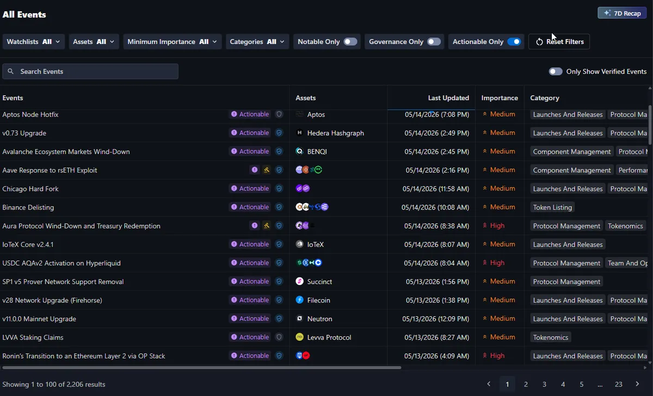Sort by the Last Updated column header
This screenshot has height=396, width=653.
[x=448, y=98]
